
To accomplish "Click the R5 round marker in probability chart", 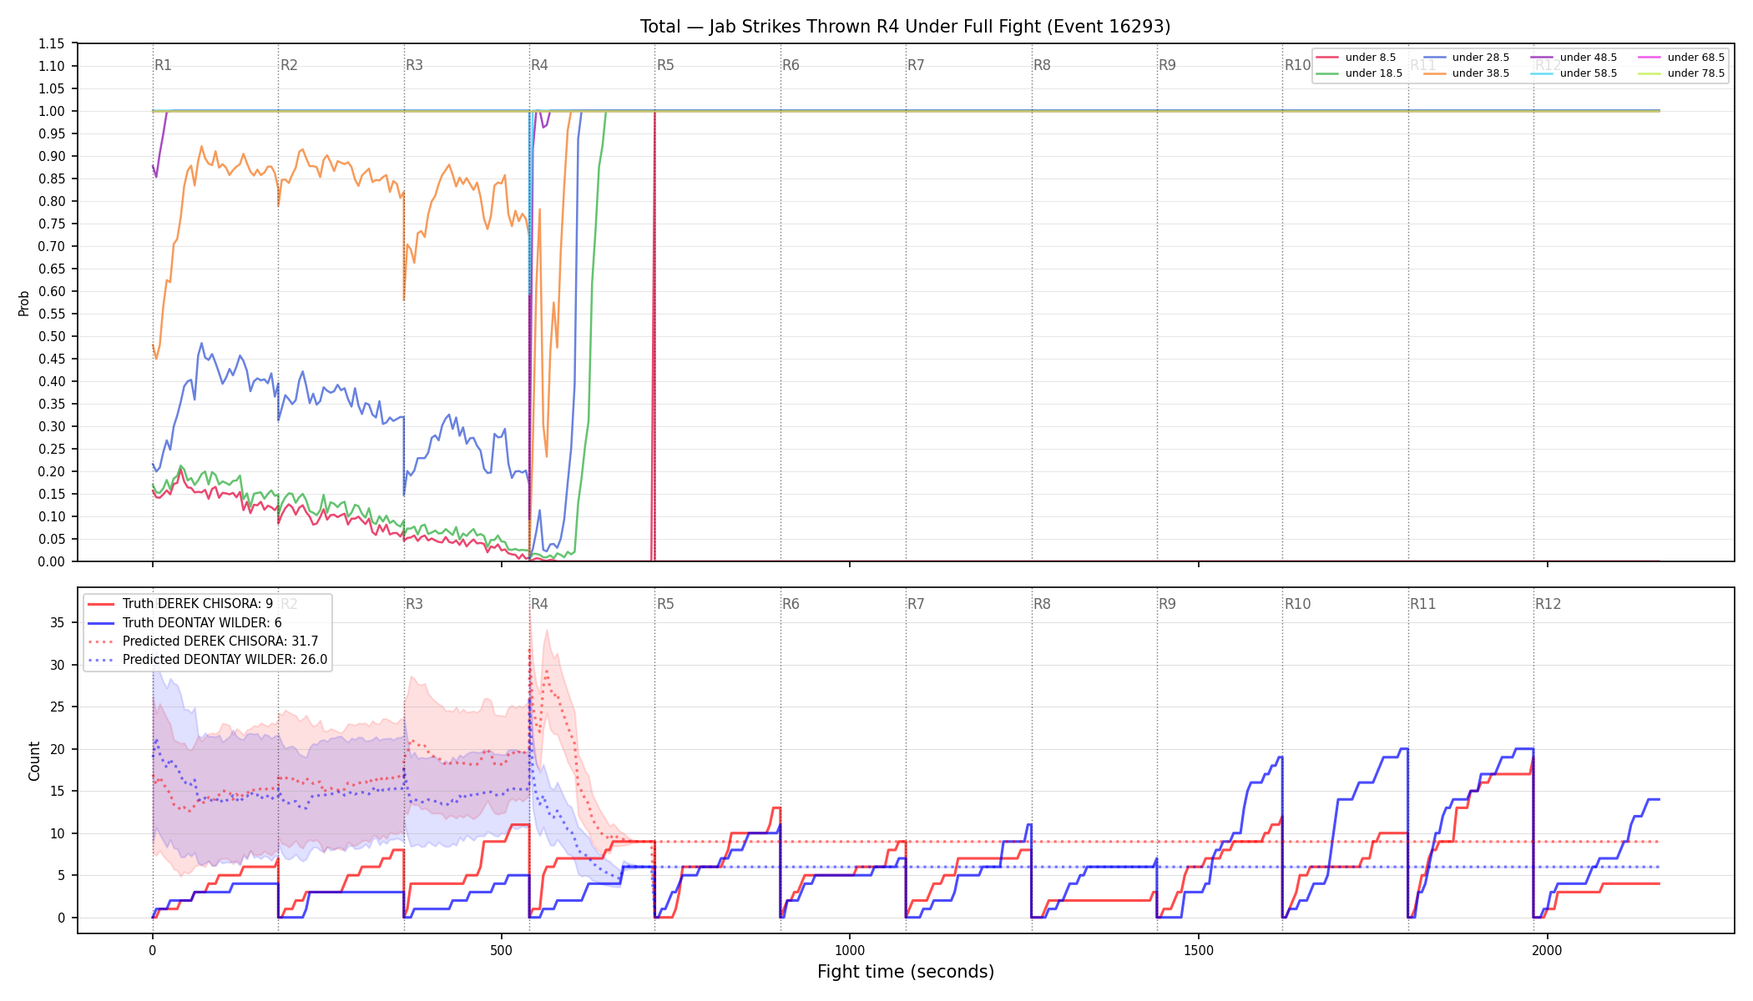I will point(665,65).
